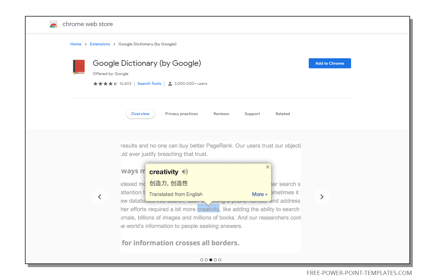Image resolution: width=435 pixels, height=280 pixels.
Task: Click the Google Dictionary red book icon
Action: [79, 67]
